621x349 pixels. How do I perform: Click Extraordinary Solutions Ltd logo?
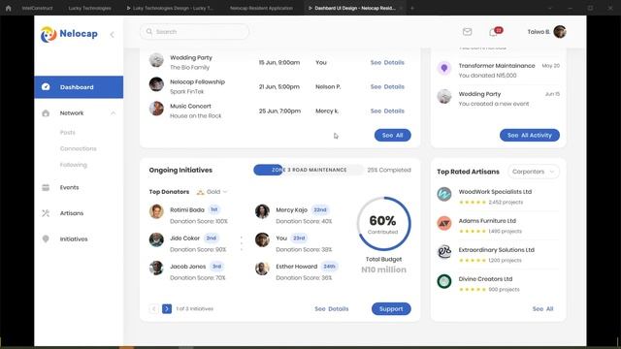click(x=444, y=252)
